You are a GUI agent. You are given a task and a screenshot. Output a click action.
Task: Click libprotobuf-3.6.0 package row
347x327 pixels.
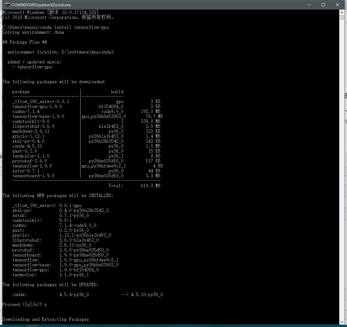86,126
